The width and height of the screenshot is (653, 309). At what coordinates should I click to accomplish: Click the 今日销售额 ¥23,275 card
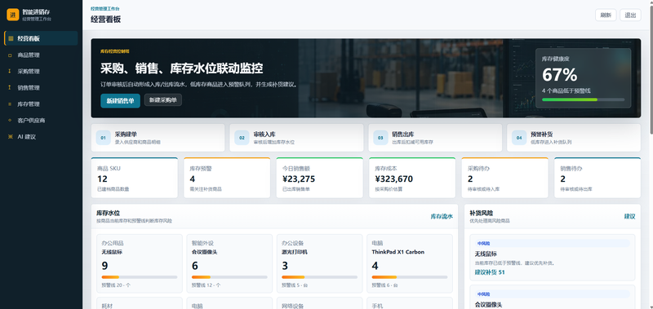pos(320,178)
